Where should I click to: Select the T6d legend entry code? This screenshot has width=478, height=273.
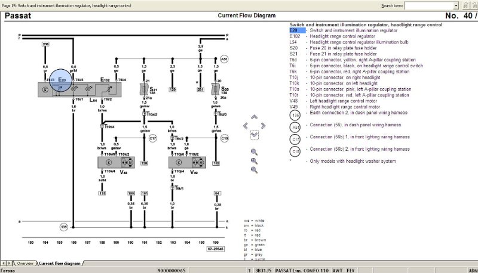(293, 60)
